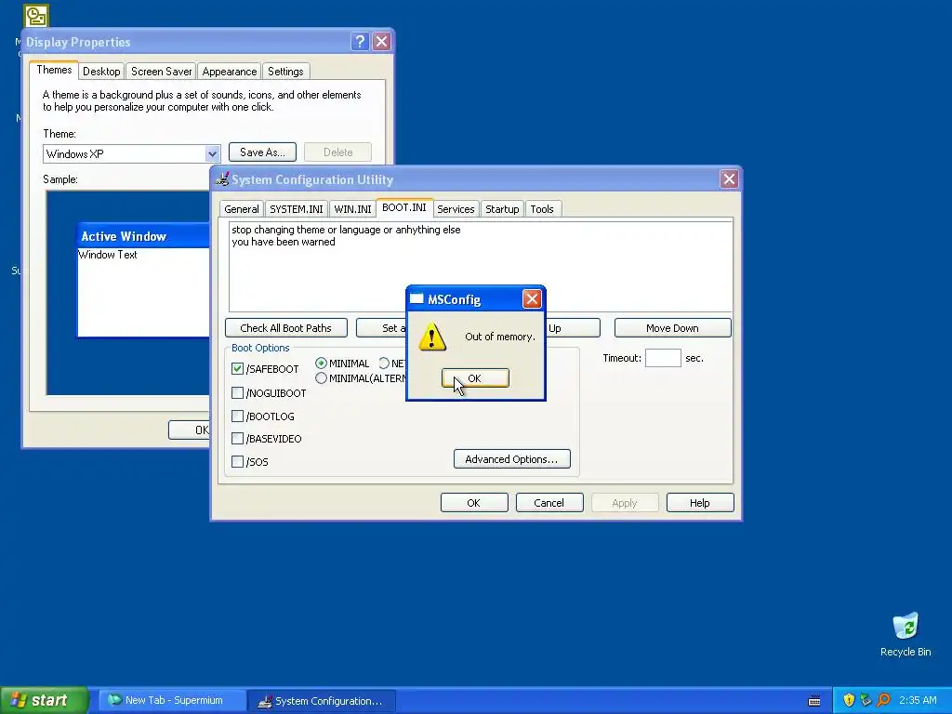Open the Services tab

tap(456, 209)
